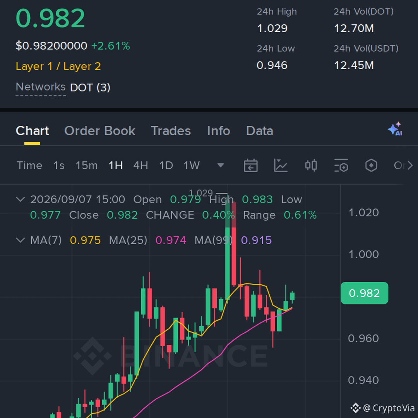Click the Networks DOT (3) label
The width and height of the screenshot is (418, 418).
click(63, 87)
